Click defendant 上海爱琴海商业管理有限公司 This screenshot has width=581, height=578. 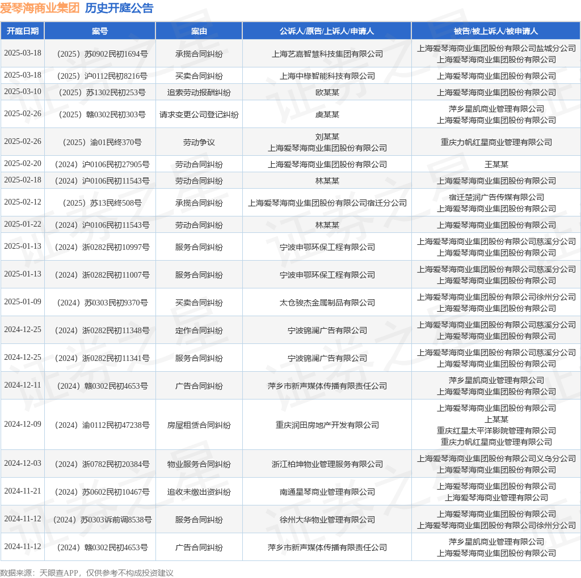[x=496, y=498]
